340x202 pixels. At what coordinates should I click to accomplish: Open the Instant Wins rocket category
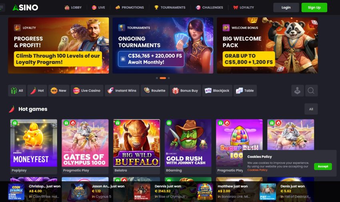coord(122,91)
